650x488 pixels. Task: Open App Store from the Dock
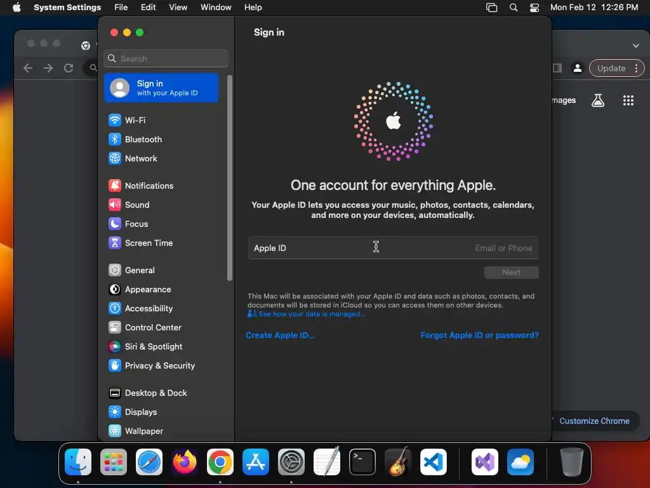point(256,462)
